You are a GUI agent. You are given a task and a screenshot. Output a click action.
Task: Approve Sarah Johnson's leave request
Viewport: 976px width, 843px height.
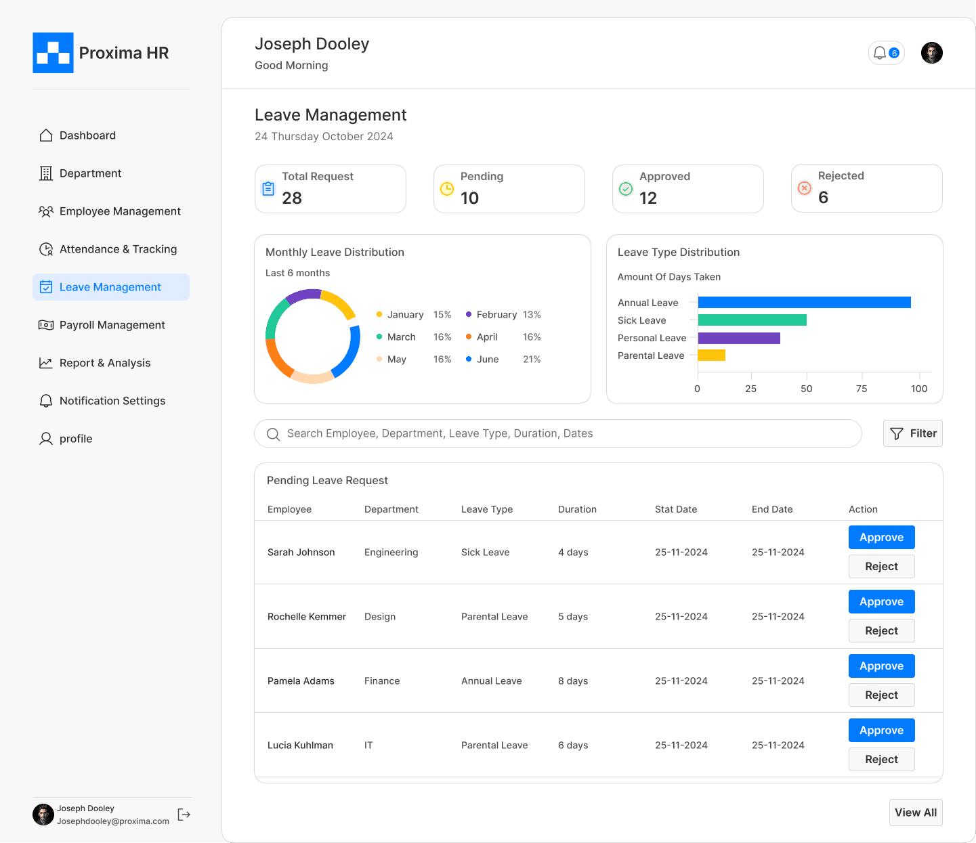882,538
